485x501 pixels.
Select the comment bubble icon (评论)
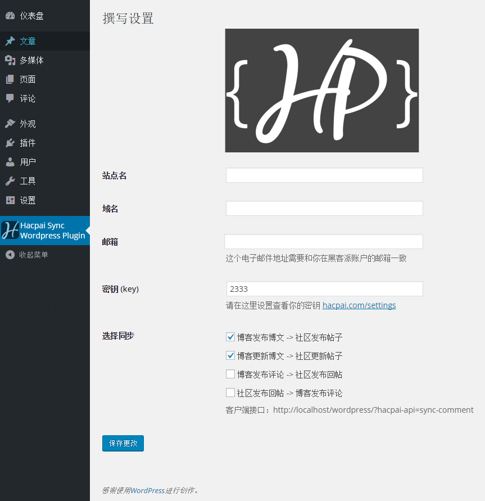click(x=10, y=98)
